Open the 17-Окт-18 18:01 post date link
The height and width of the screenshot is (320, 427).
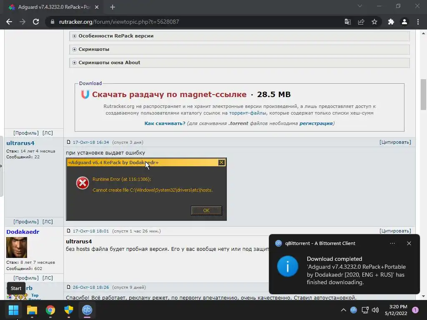[90, 231]
